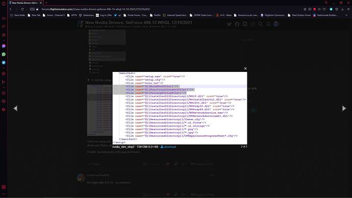
Task: Open the Home - Channel 5 bookmark
Action: (x=54, y=15)
